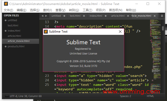The width and height of the screenshot is (167, 101).
Task: Select the article_movie.html tab
Action: click(x=141, y=16)
